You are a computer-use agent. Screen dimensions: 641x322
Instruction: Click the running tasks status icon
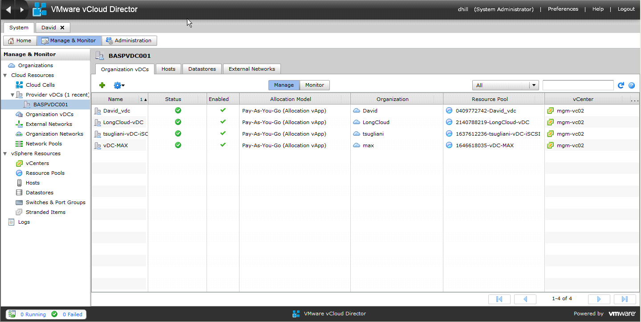coord(12,314)
